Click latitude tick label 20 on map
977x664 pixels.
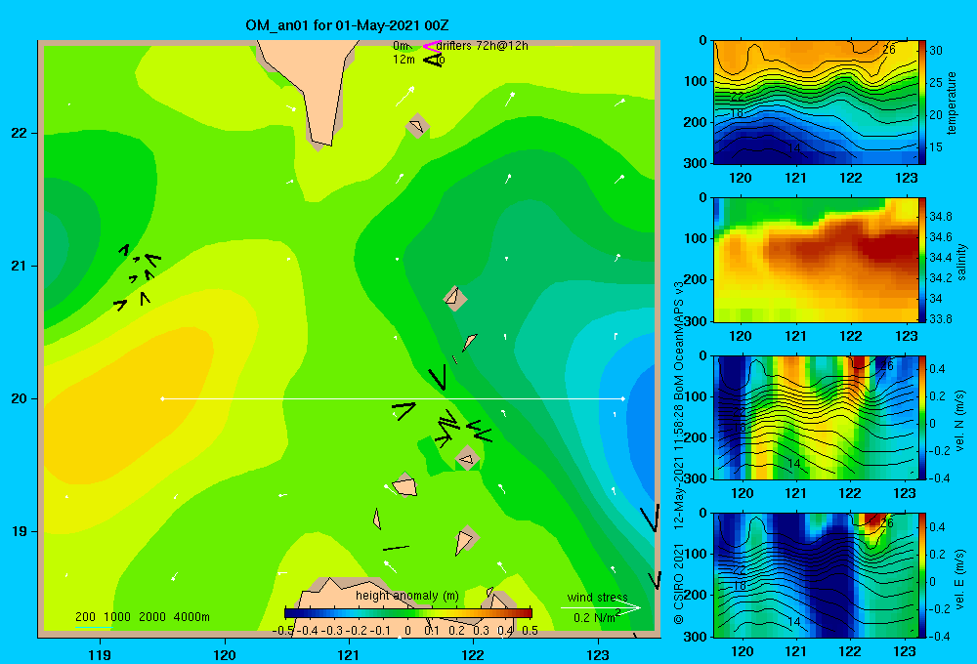click(20, 398)
